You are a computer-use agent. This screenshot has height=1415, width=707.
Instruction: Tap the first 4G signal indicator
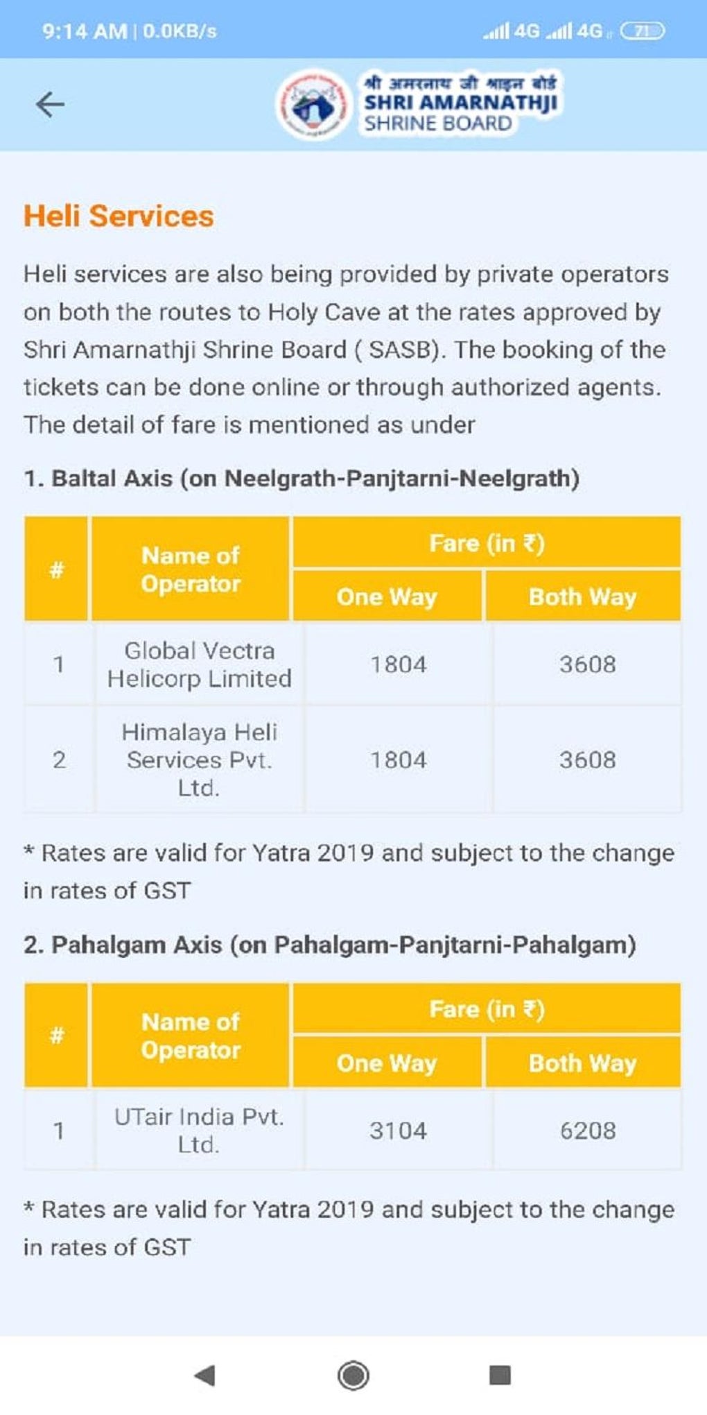click(511, 31)
